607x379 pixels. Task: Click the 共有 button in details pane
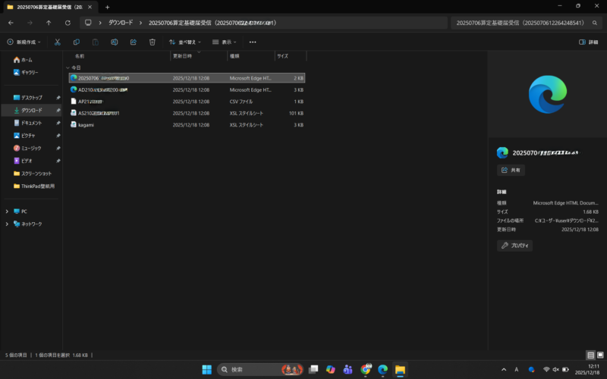point(511,171)
